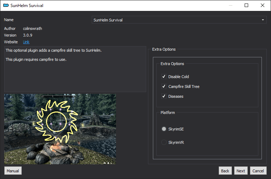Open the Name dropdown arrow
Image resolution: width=271 pixels, height=179 pixels.
pyautogui.click(x=263, y=20)
